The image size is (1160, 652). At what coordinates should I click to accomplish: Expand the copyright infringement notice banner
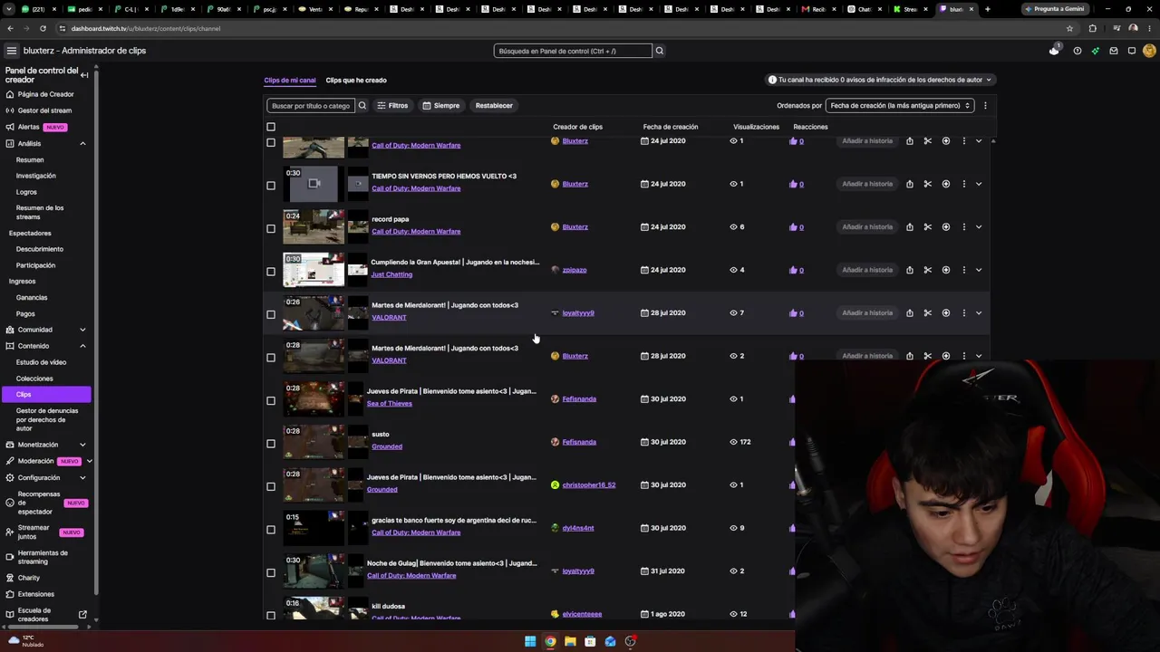(x=880, y=80)
